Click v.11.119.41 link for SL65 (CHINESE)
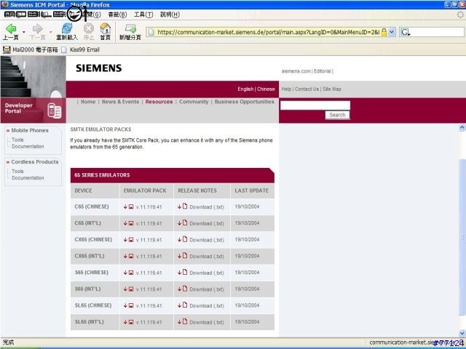This screenshot has width=466, height=349. click(x=149, y=305)
